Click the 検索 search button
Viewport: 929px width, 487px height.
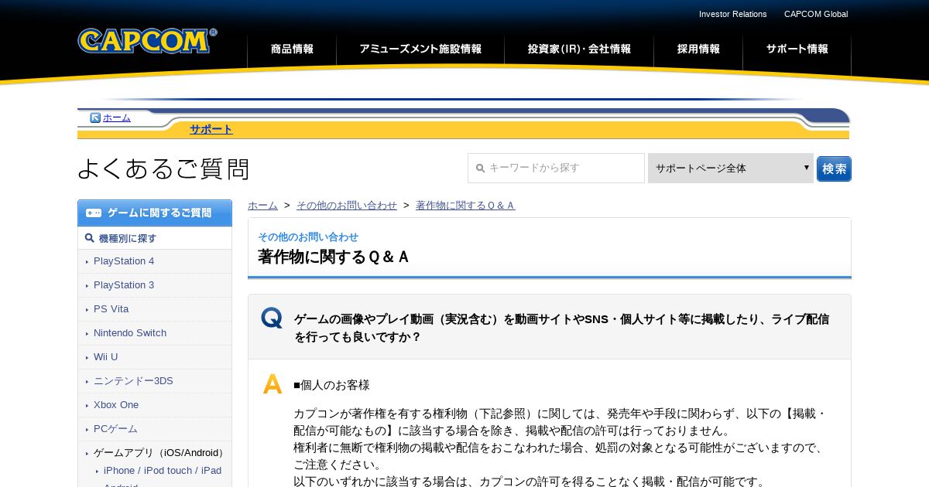834,169
